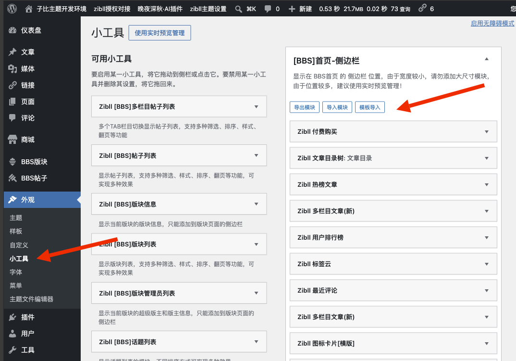Viewport: 516px width, 361px height.
Task: Open 主题 submenu item
Action: coord(16,218)
